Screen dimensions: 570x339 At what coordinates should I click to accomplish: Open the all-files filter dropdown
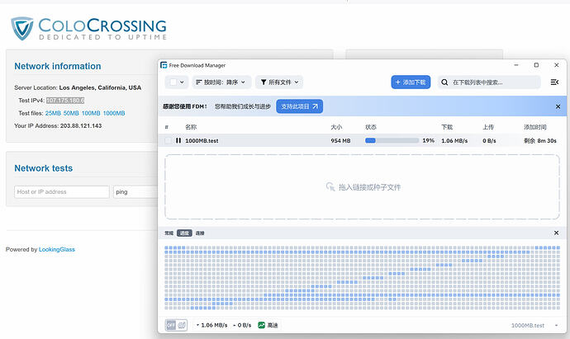279,82
